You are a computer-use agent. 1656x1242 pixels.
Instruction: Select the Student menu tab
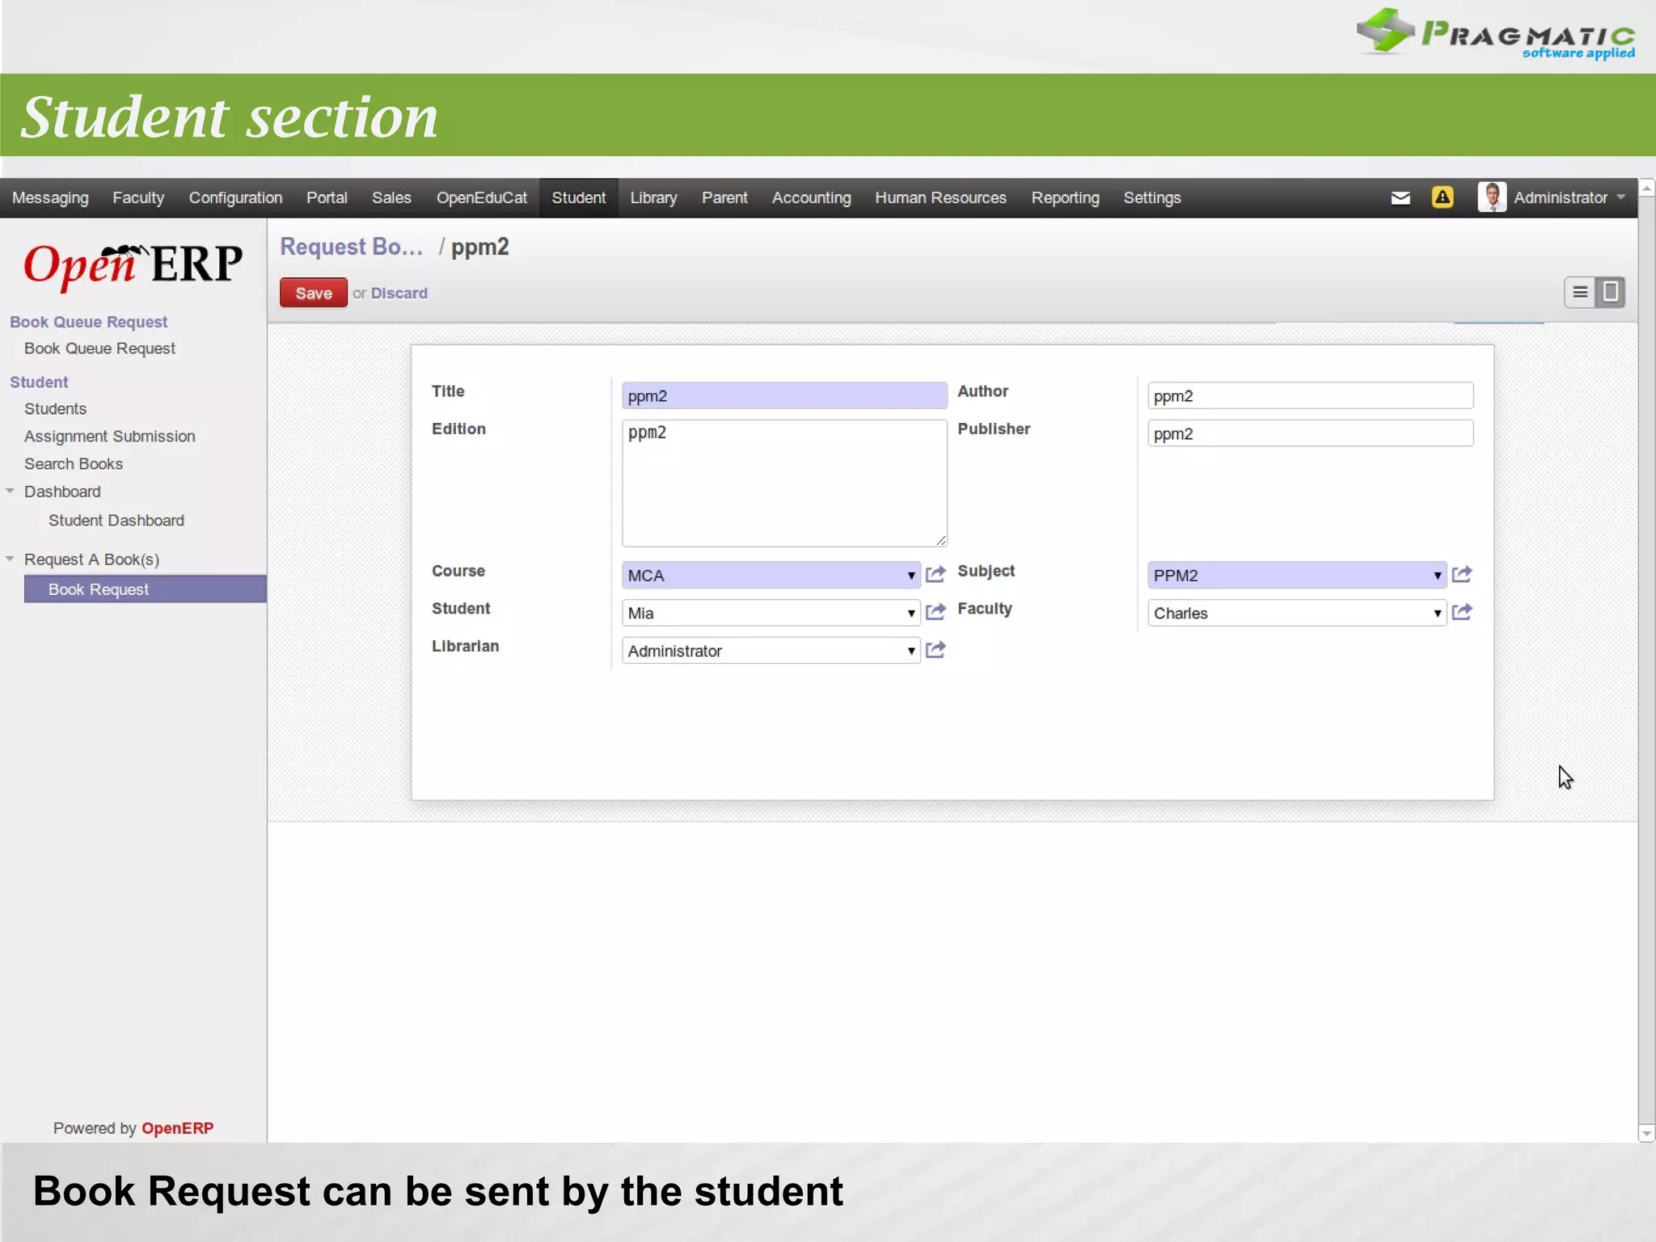pos(579,198)
